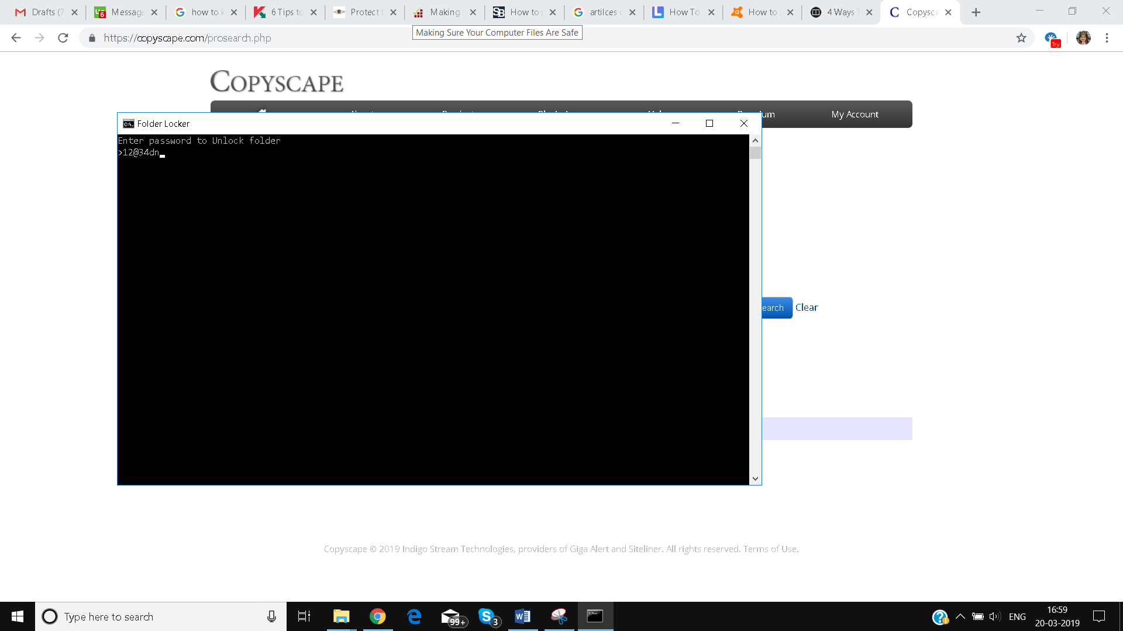Open Chrome's three-dot menu

[1107, 38]
